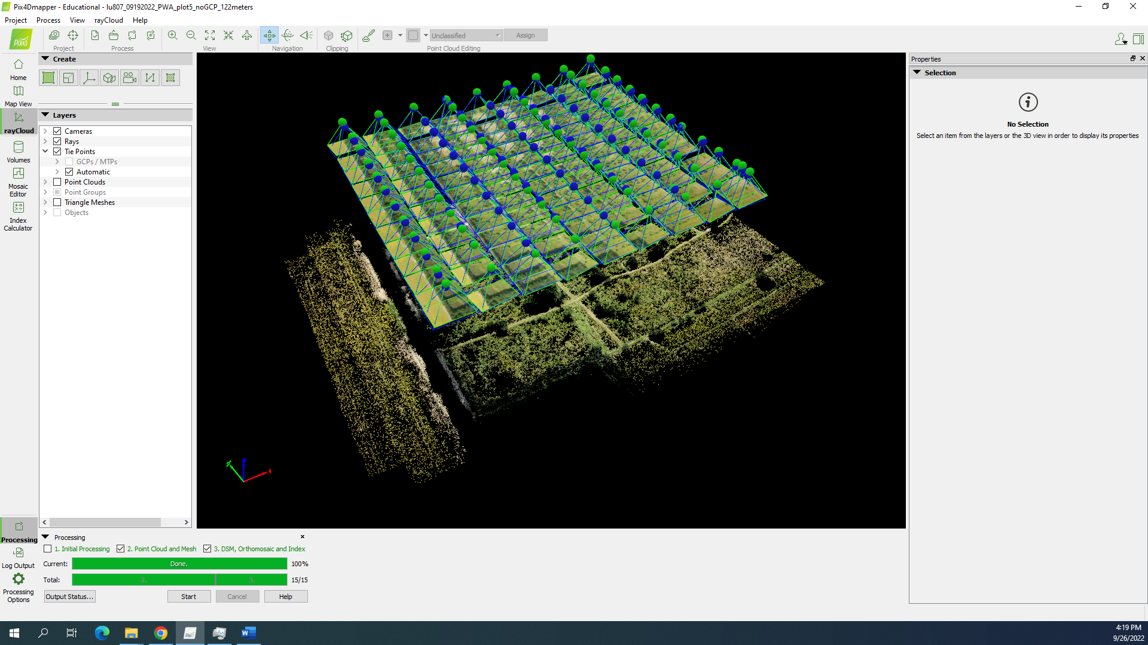The height and width of the screenshot is (645, 1148).
Task: Click the Output Status... button
Action: click(70, 597)
